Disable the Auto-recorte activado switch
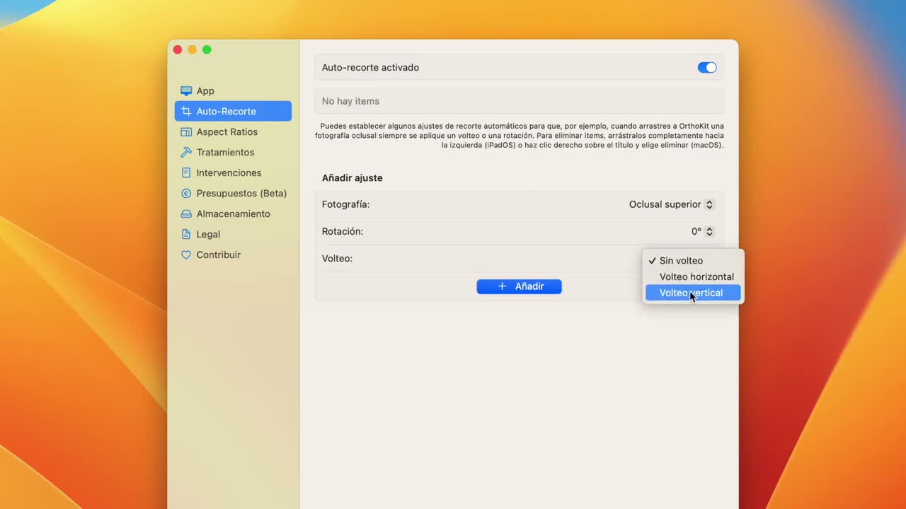Image resolution: width=906 pixels, height=509 pixels. tap(707, 67)
